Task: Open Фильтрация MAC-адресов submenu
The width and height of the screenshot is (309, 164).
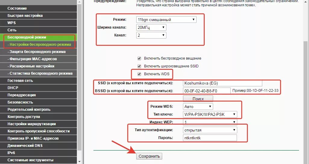Action: (38, 59)
